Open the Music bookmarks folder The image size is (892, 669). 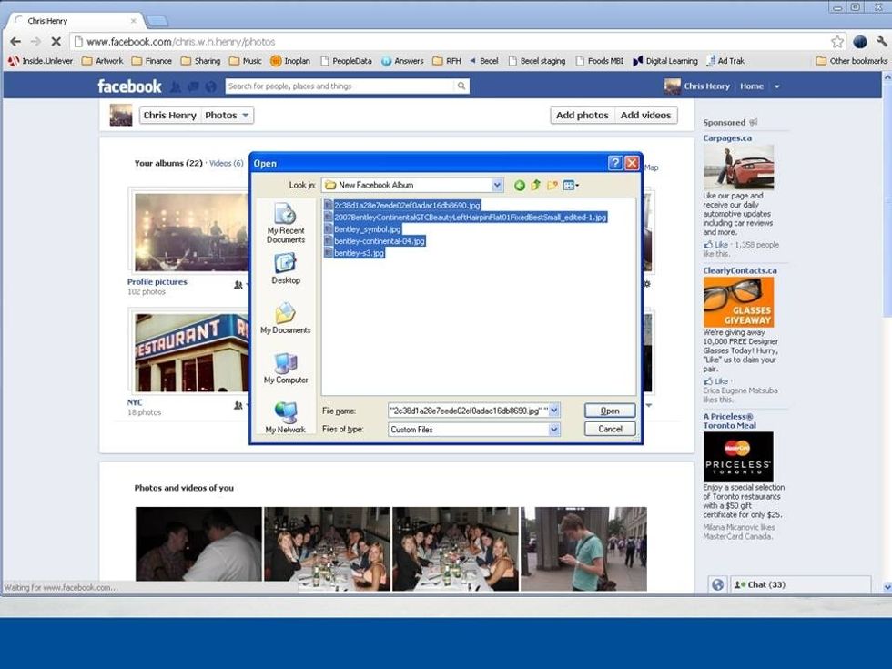click(x=246, y=61)
